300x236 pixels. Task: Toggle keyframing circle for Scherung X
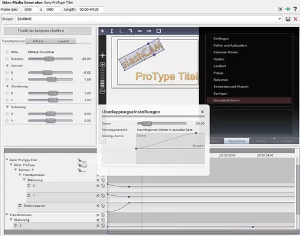pos(7,114)
